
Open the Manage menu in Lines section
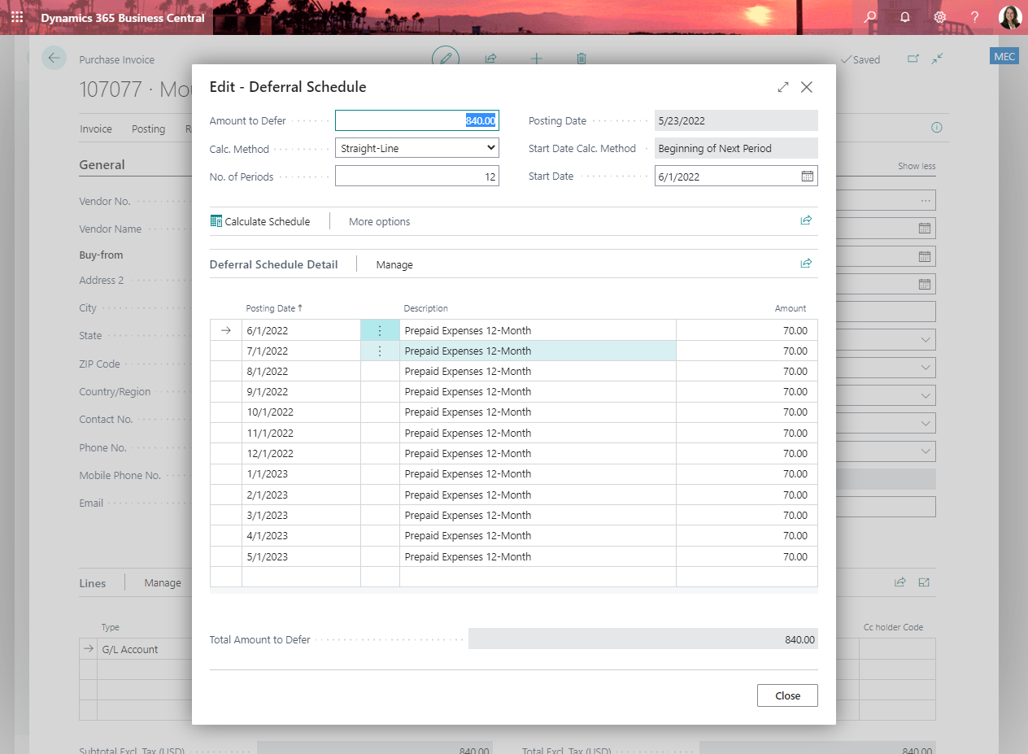[x=163, y=582]
